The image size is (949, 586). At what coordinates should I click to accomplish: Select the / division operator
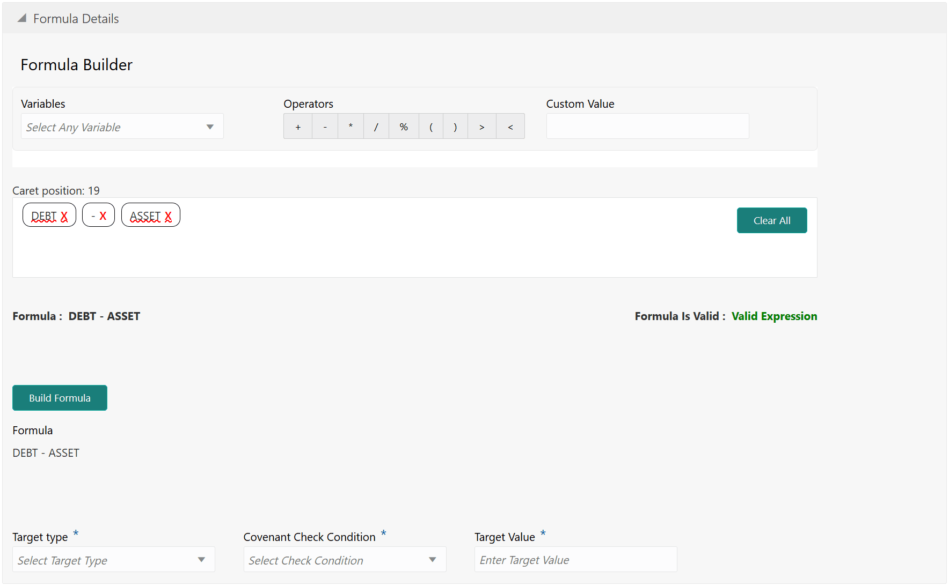point(376,126)
